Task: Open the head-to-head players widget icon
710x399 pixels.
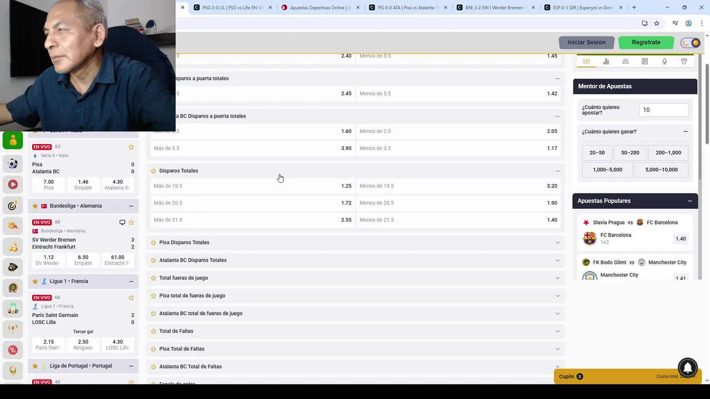Action: (x=626, y=62)
